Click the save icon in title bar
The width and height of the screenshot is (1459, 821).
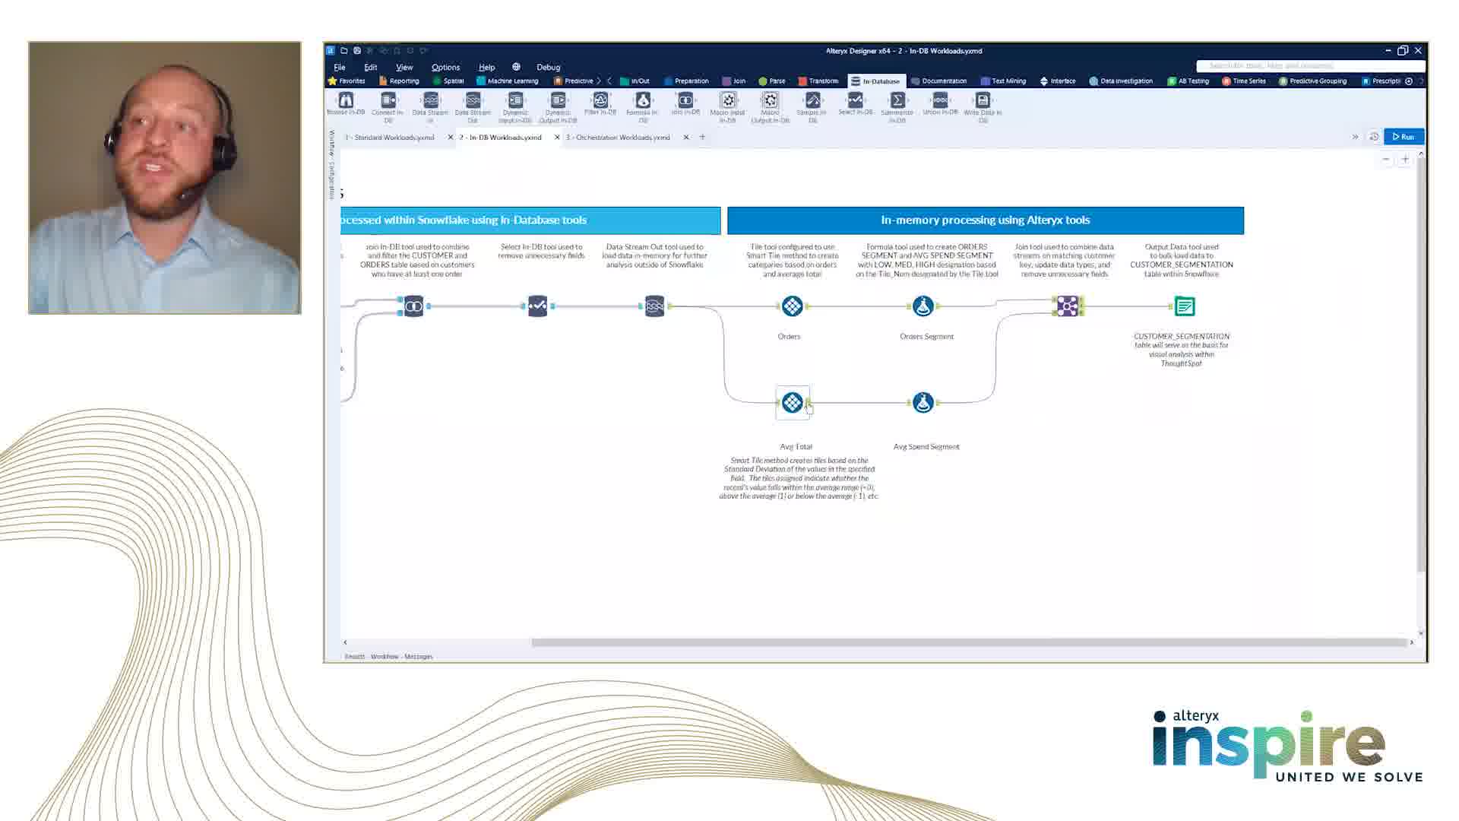(x=357, y=51)
